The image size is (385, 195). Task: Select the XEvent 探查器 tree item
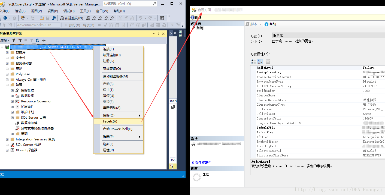click(x=26, y=150)
